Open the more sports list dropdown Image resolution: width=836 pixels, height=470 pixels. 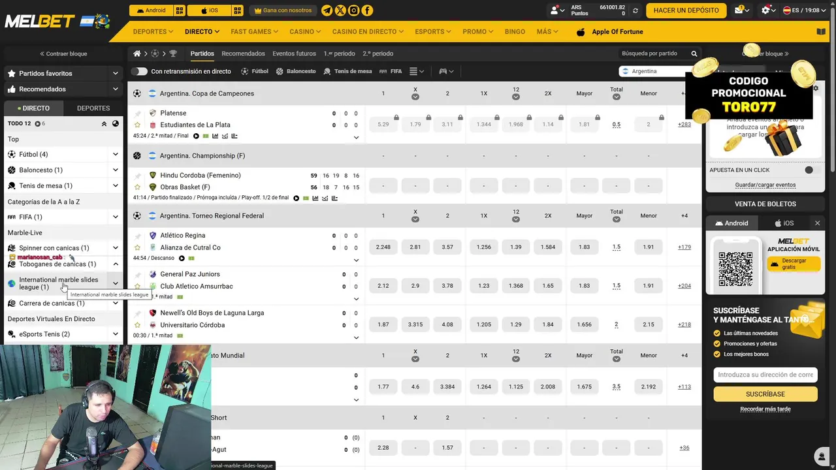point(417,71)
